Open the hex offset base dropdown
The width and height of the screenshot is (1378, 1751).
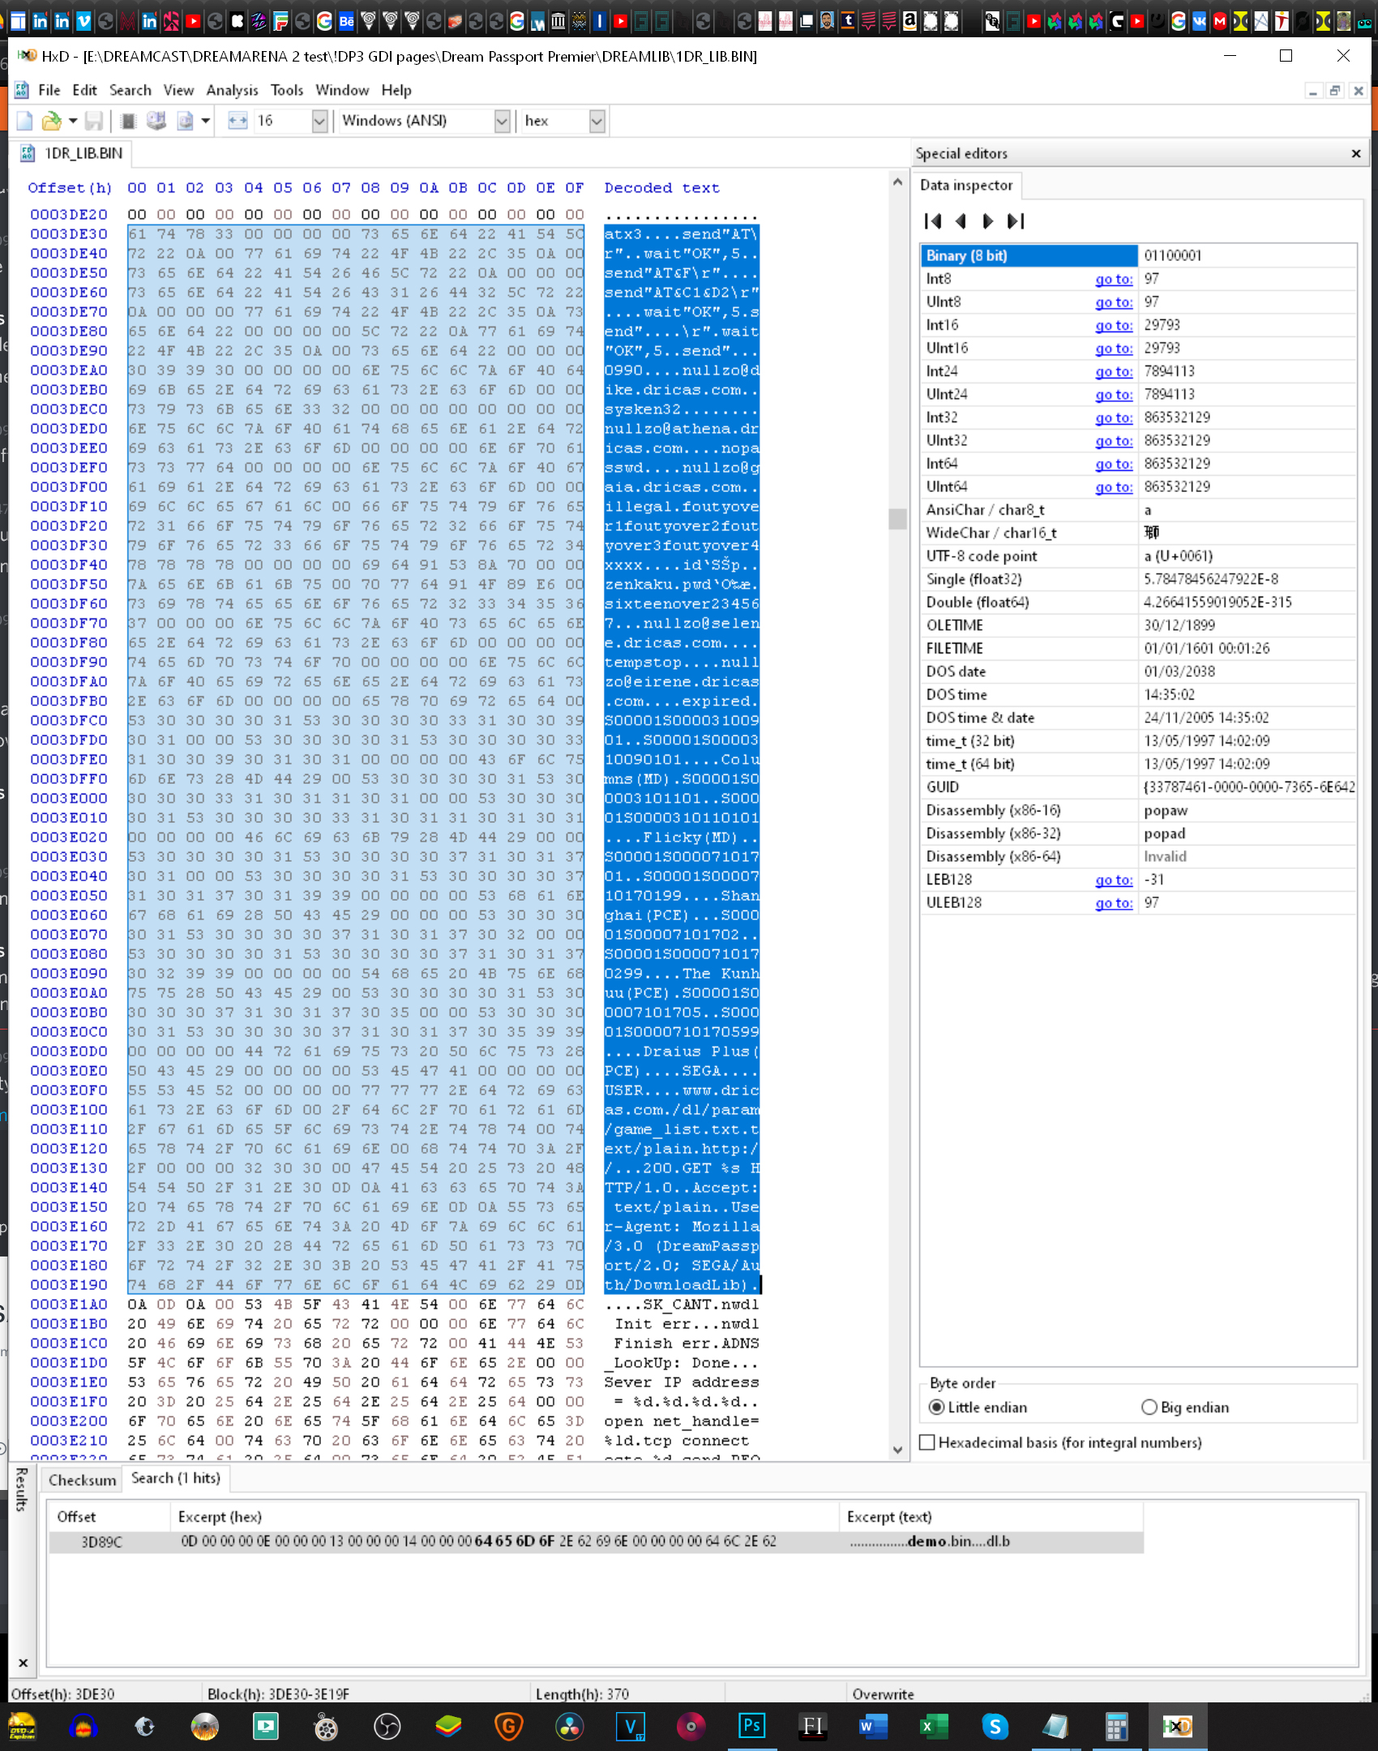(597, 121)
